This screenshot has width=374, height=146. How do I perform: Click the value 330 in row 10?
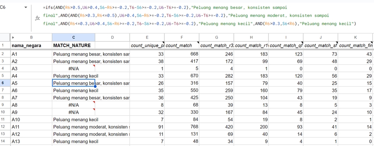coord(182,112)
